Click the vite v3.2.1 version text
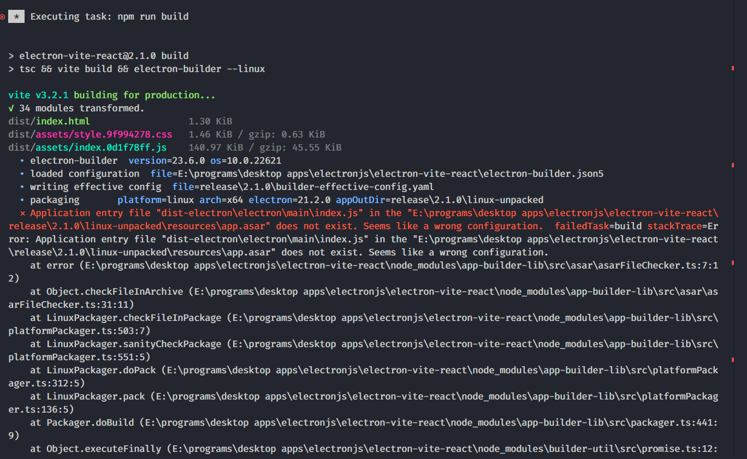The height and width of the screenshot is (459, 747). click(34, 94)
